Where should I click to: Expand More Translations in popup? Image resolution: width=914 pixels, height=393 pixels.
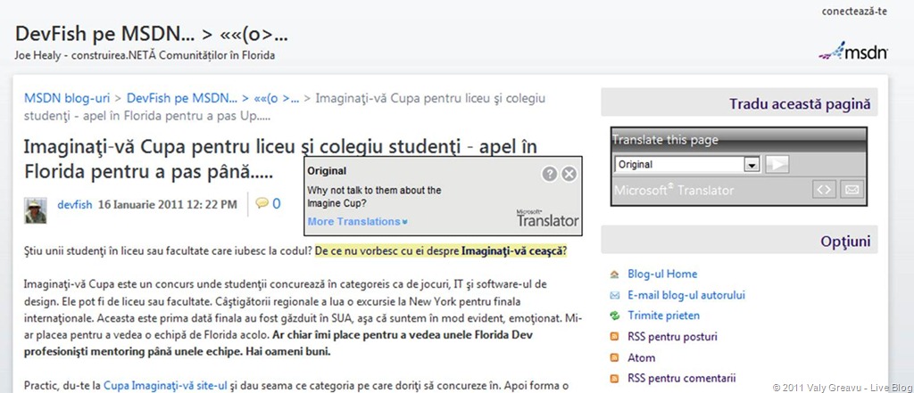click(x=357, y=221)
